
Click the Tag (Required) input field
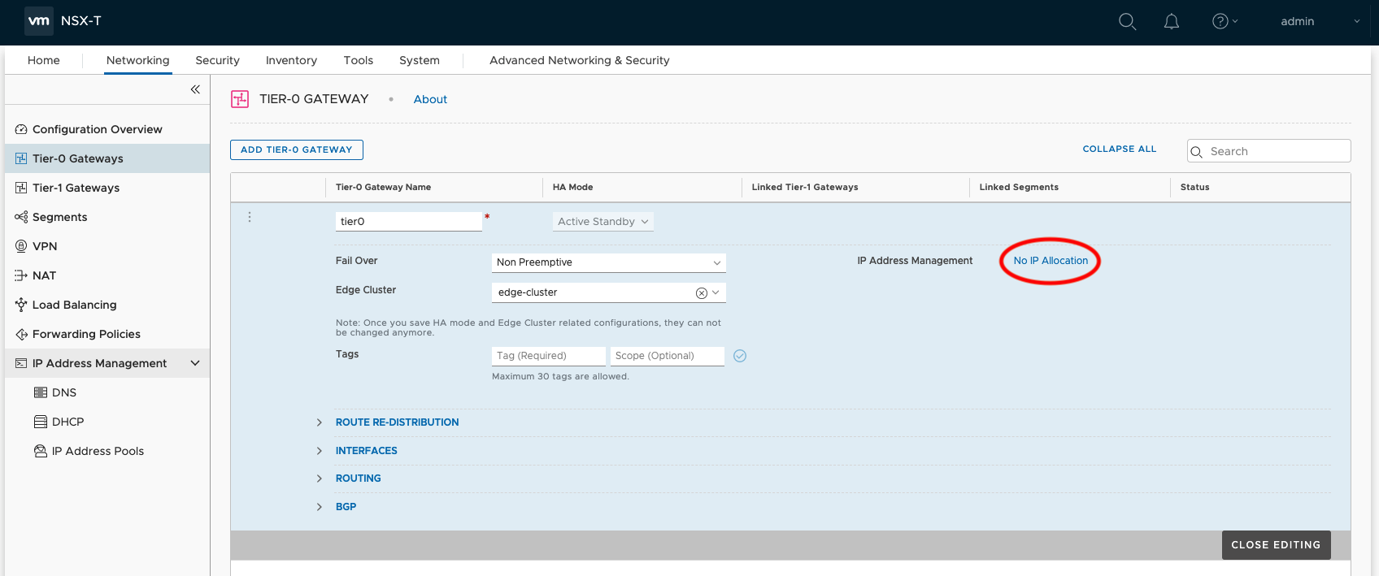point(548,356)
